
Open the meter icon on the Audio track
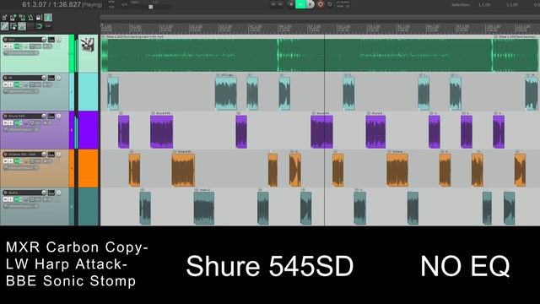tap(51, 193)
